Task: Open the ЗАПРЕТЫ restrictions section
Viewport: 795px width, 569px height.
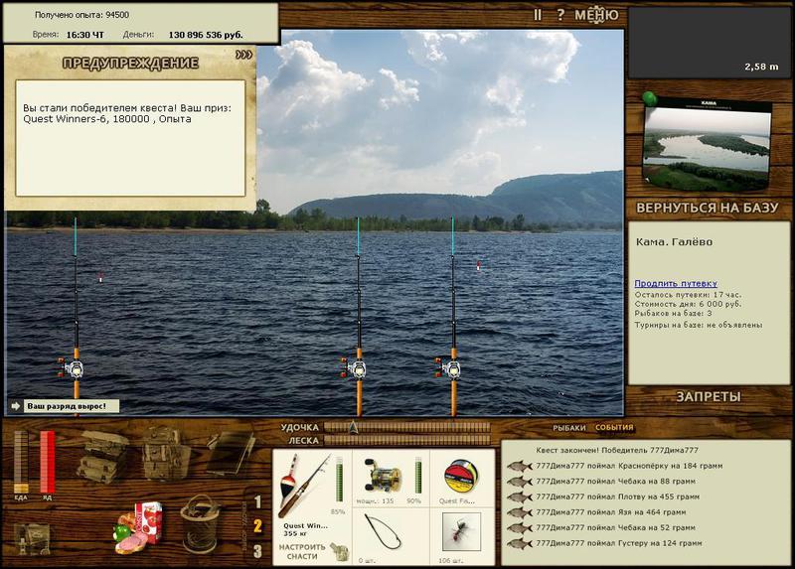Action: click(709, 396)
